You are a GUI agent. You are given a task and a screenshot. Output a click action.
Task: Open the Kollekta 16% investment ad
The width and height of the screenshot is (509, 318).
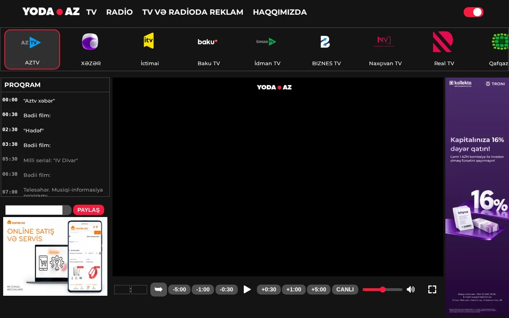[477, 197]
